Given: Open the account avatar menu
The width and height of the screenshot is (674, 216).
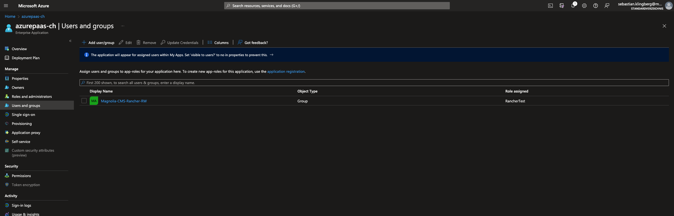Looking at the screenshot, I should 669,6.
